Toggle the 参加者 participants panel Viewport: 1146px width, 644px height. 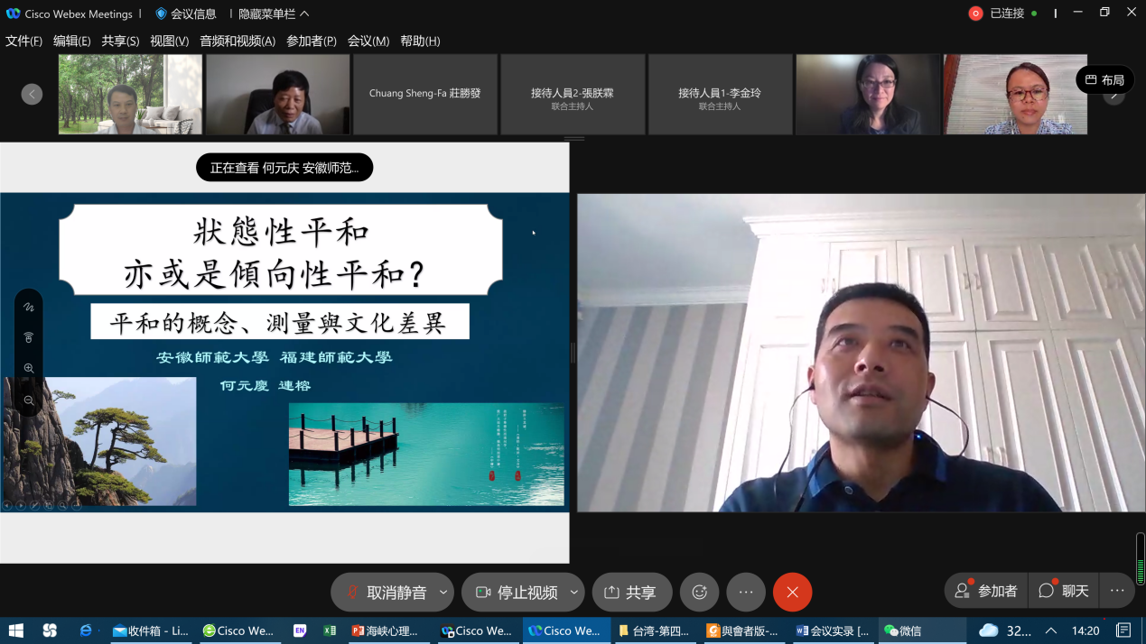(986, 591)
